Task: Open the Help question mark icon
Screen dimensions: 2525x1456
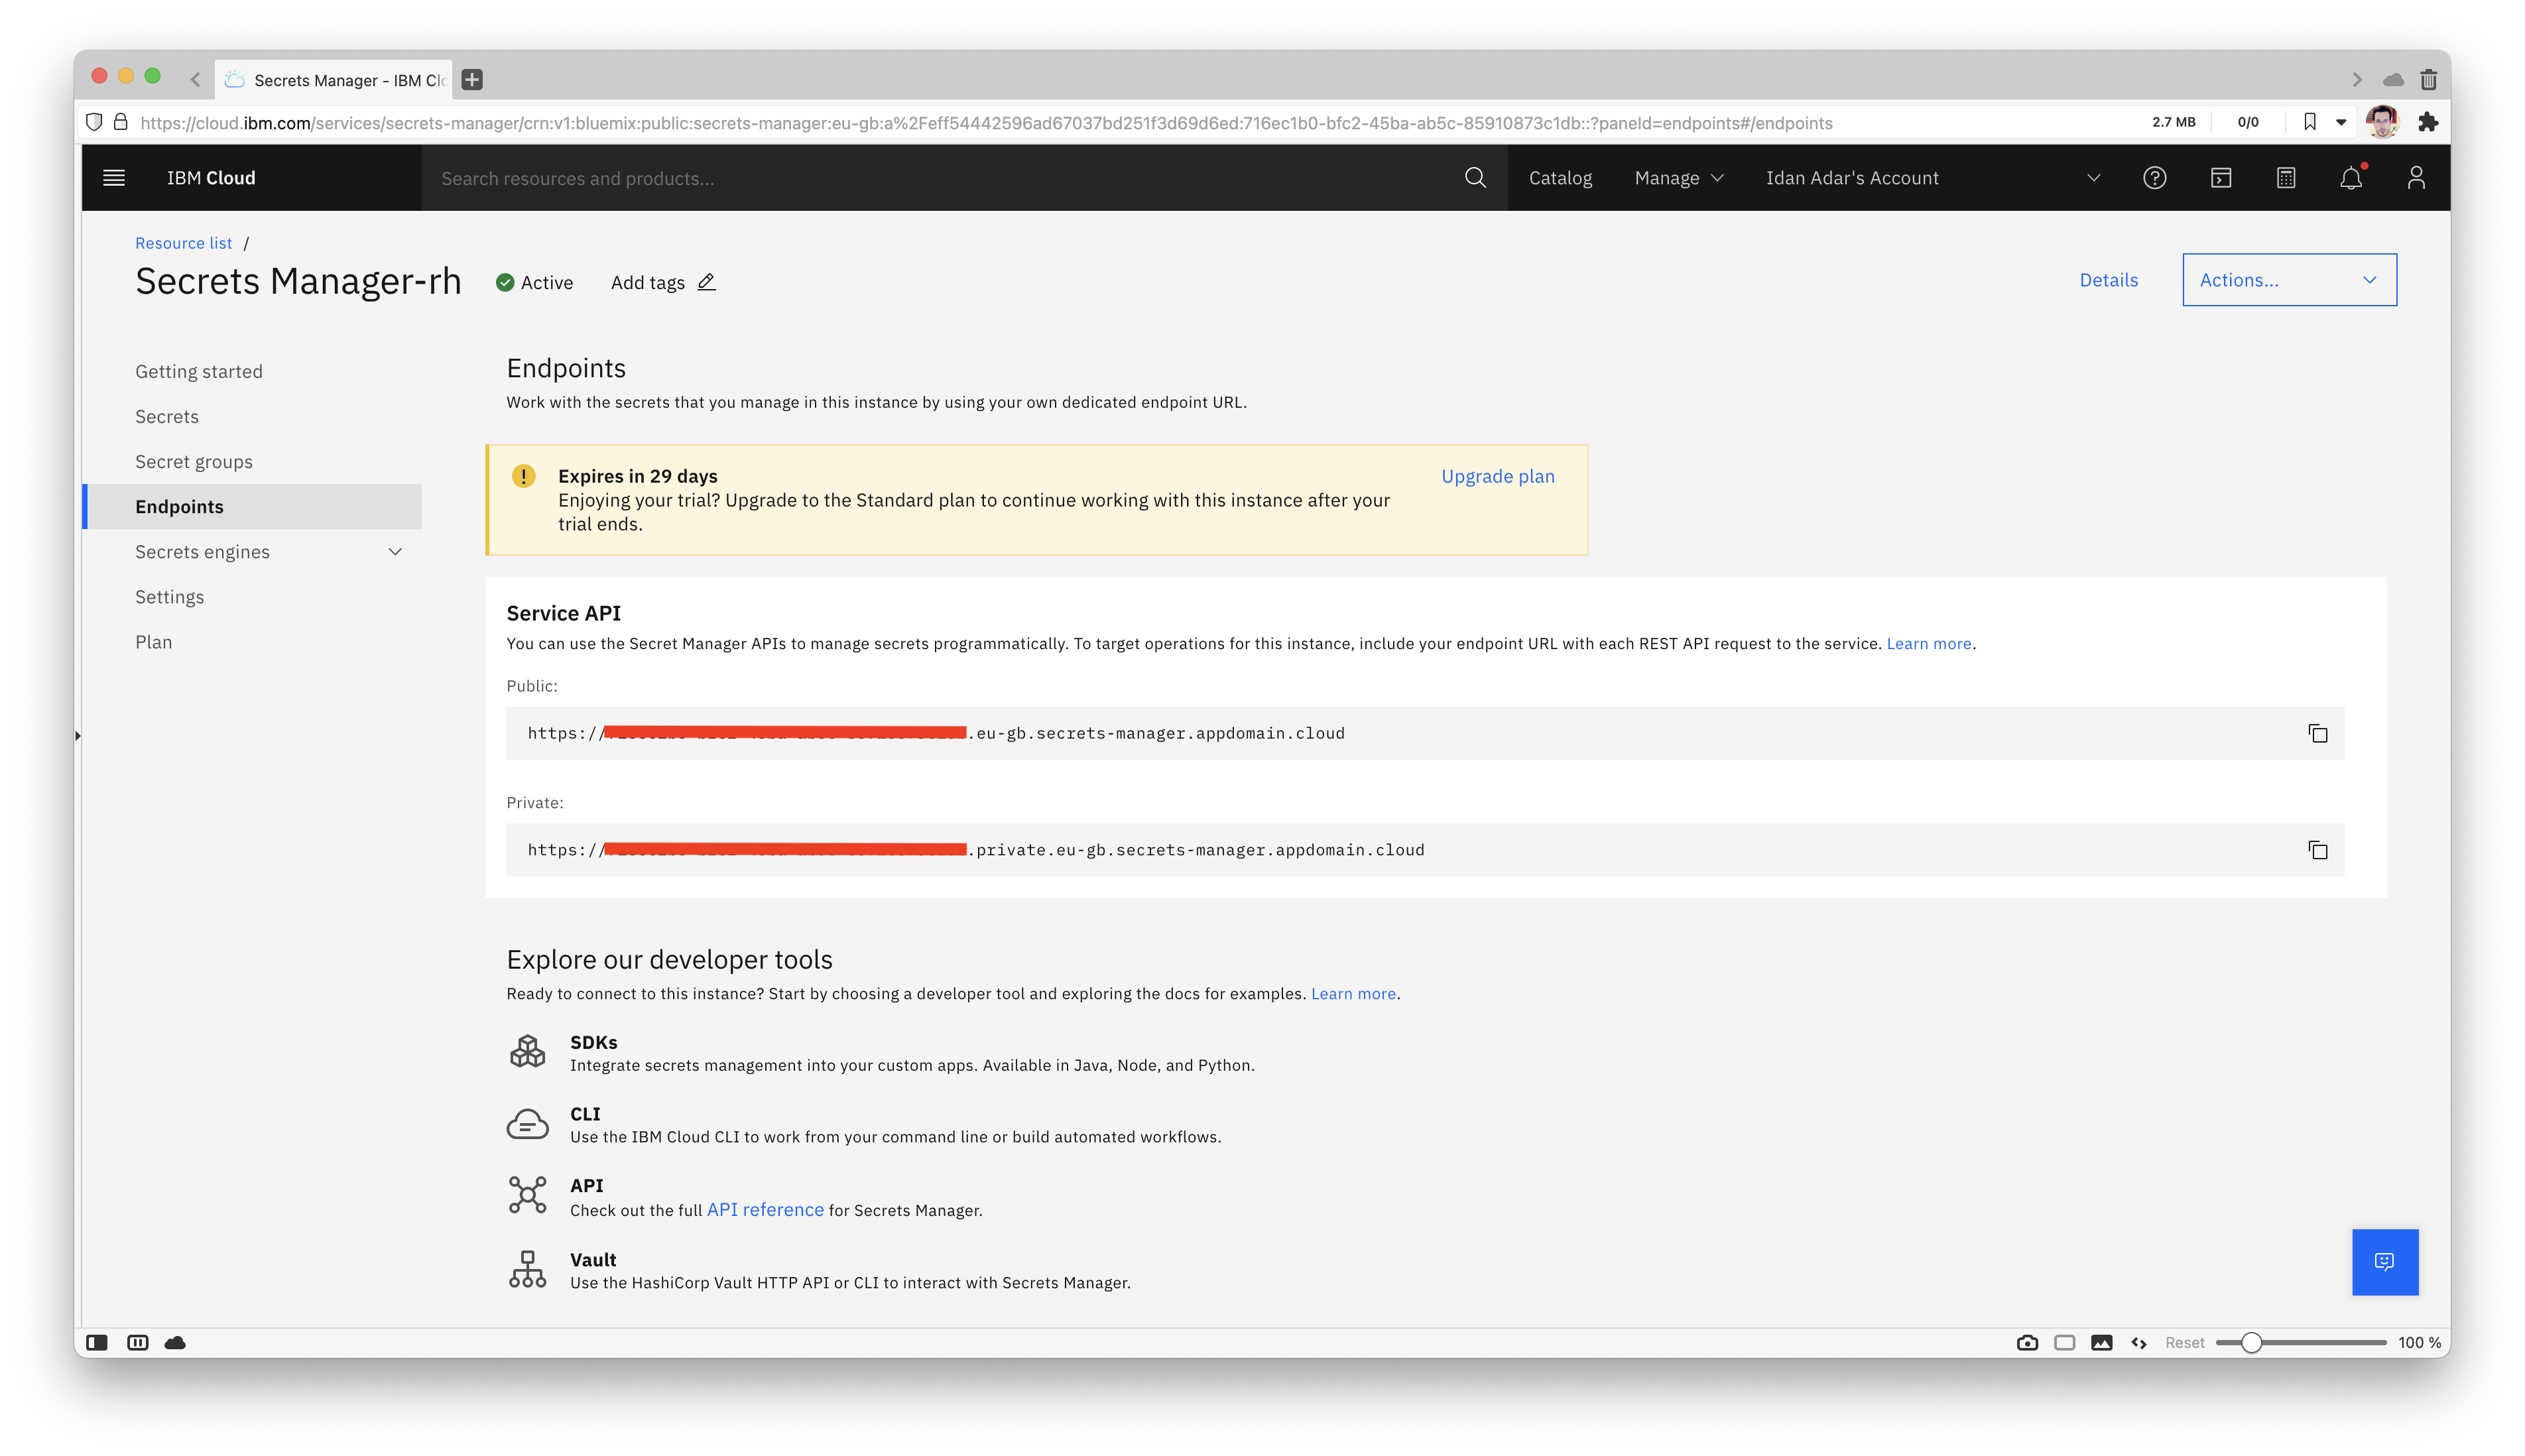Action: (2154, 178)
